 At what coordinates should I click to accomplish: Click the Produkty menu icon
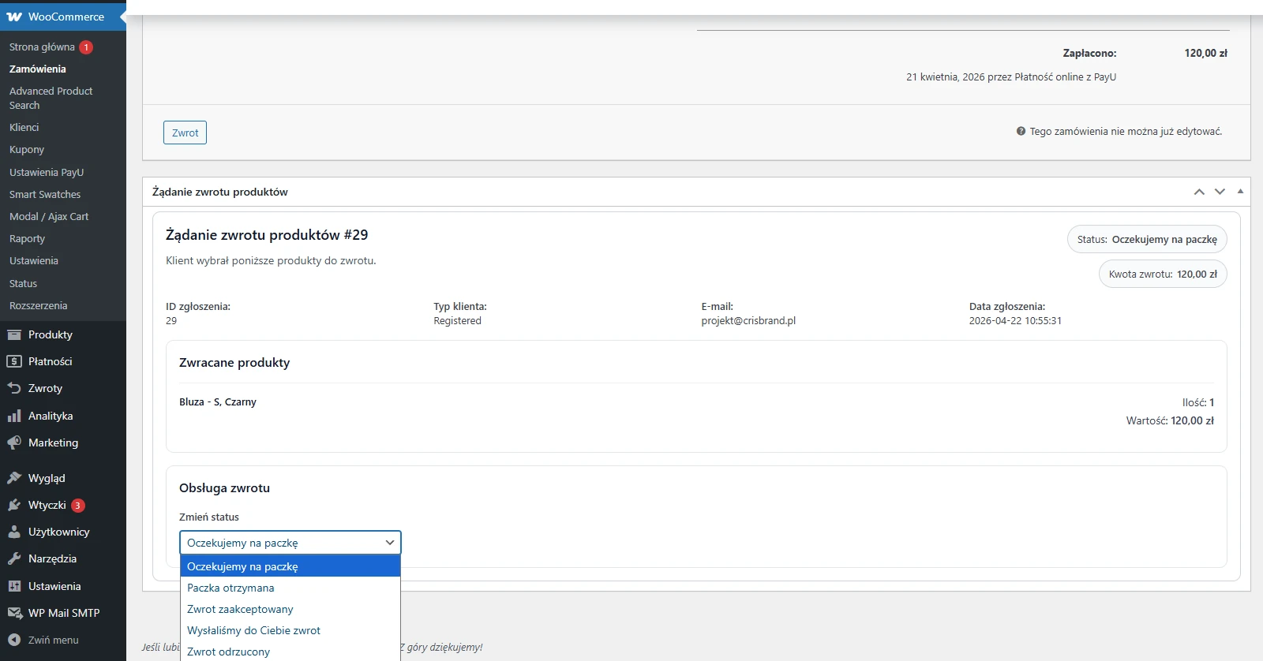click(x=14, y=334)
